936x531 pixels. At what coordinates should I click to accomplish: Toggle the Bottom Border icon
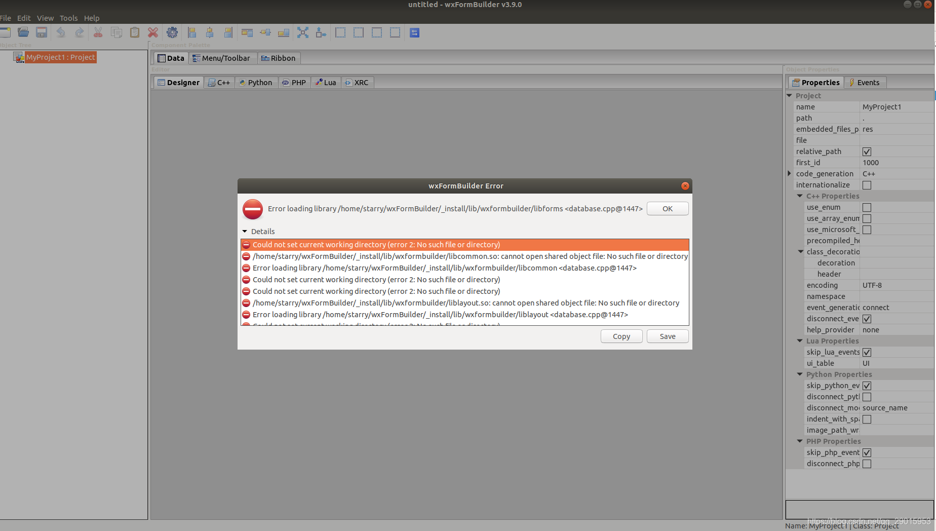[x=395, y=32]
